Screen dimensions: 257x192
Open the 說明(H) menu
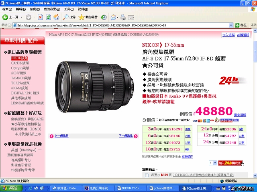coord(83,9)
